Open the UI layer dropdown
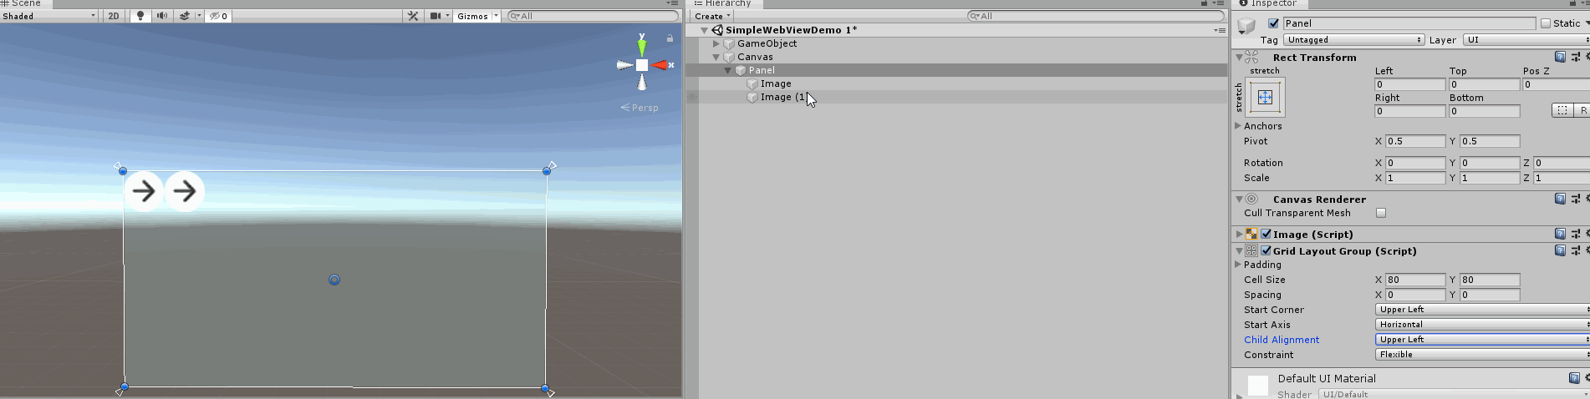This screenshot has width=1590, height=399. [1526, 39]
